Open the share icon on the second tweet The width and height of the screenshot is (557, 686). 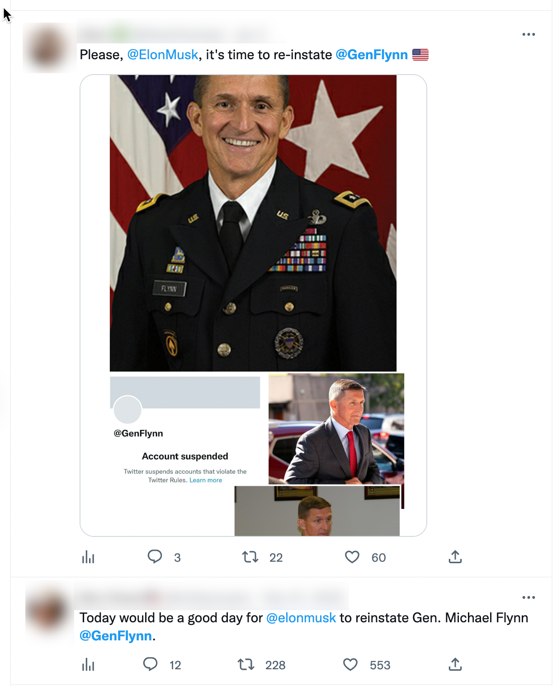coord(455,665)
